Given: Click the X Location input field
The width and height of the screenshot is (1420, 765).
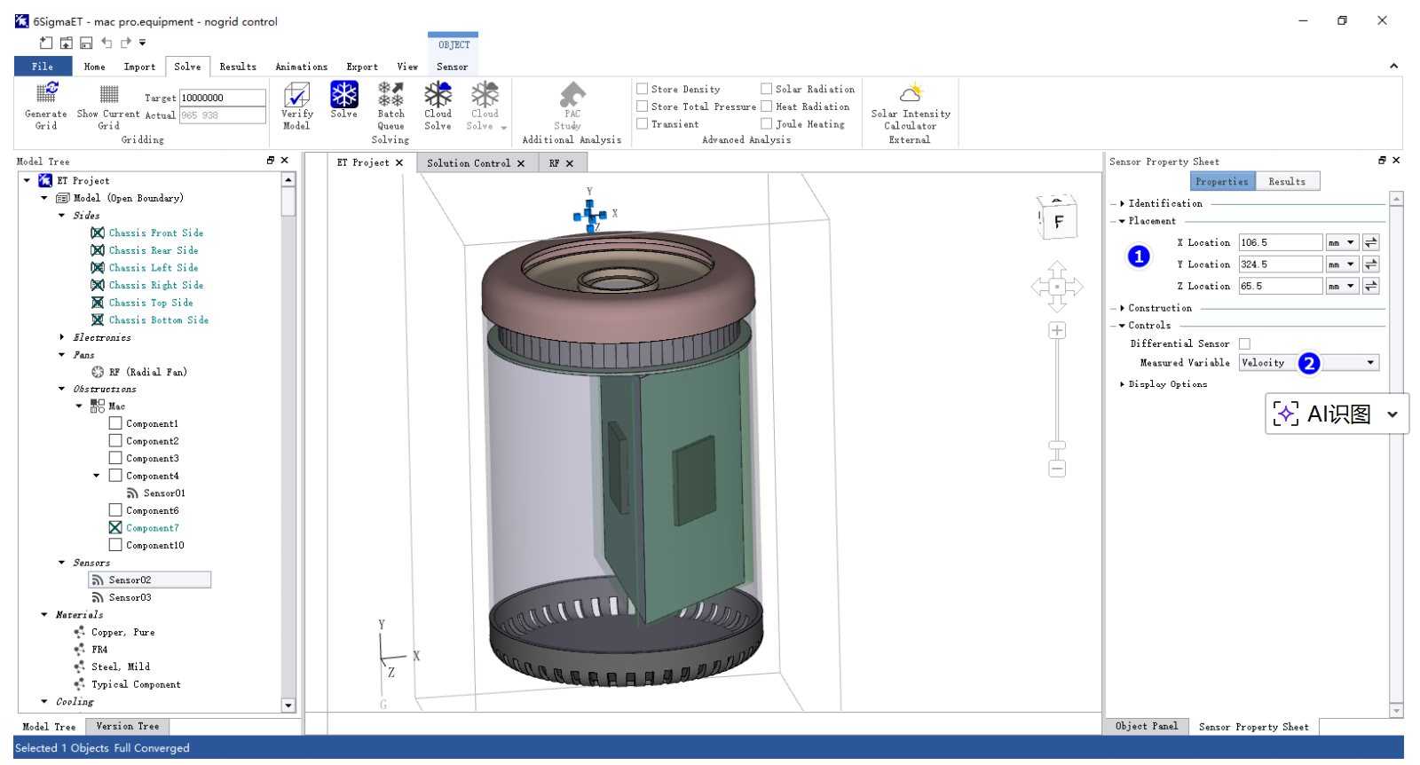Looking at the screenshot, I should click(1280, 242).
